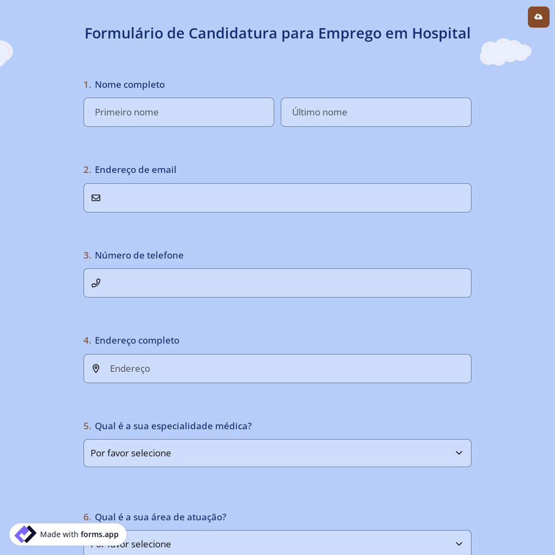This screenshot has width=555, height=555.
Task: Click the 'Último nome' input field
Action: 376,112
